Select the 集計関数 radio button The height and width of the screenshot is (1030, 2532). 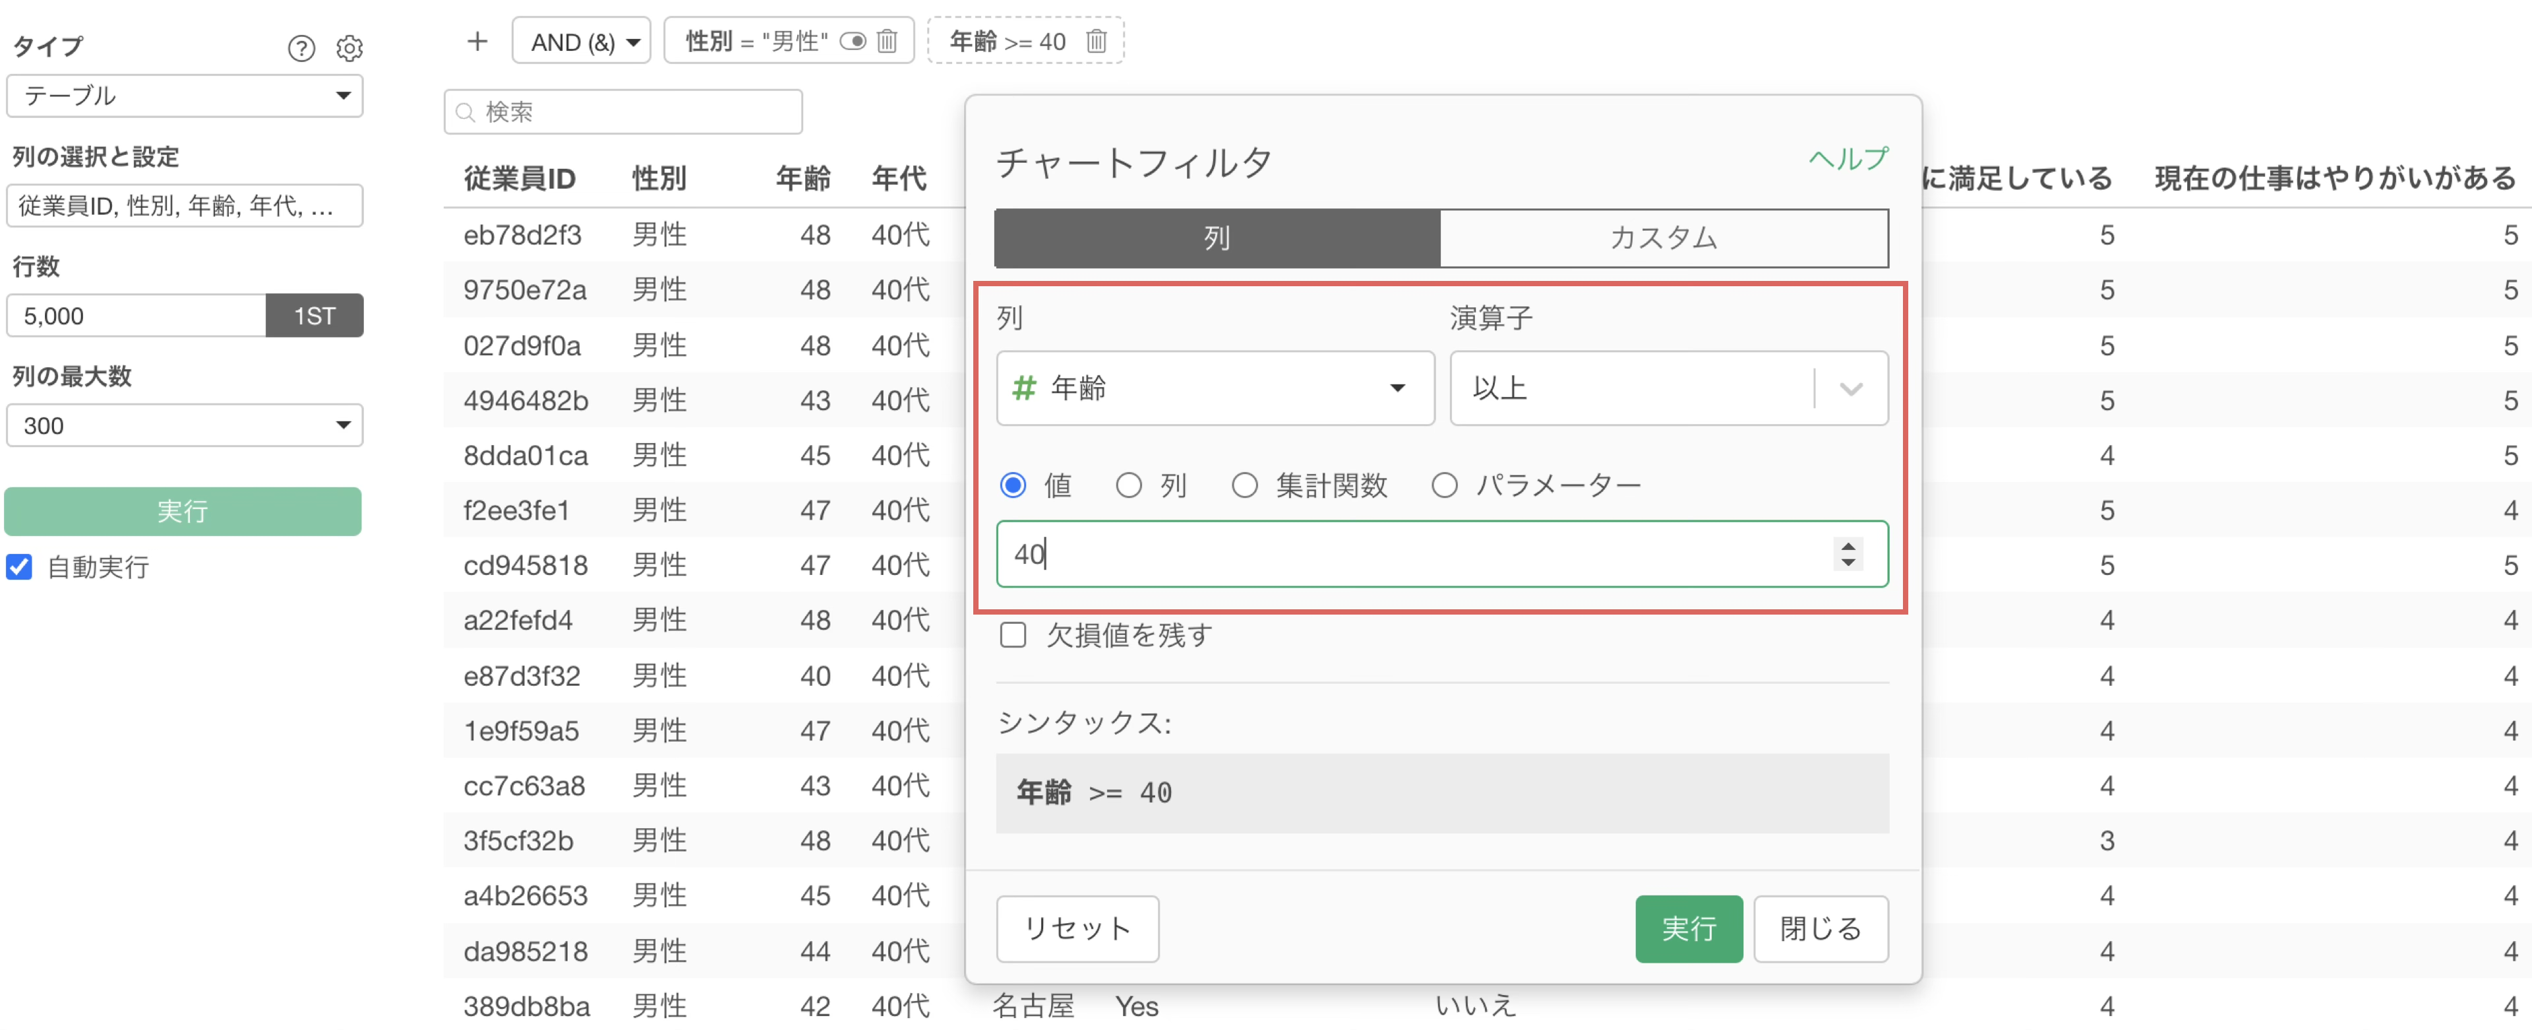(1244, 485)
